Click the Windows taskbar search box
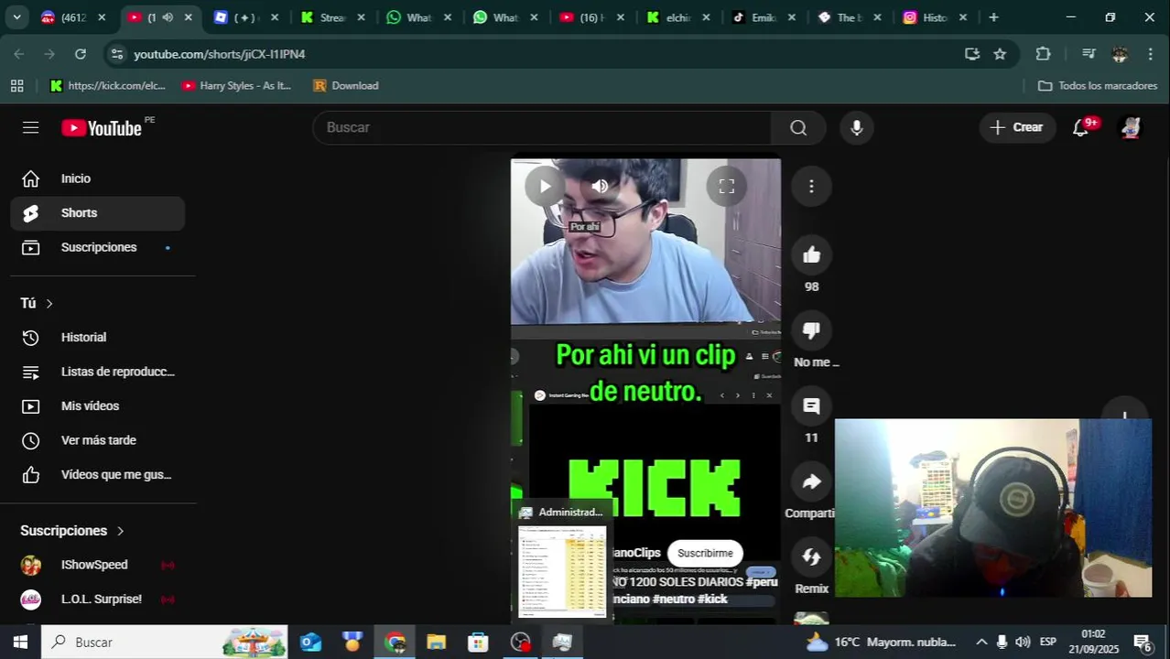Viewport: 1170px width, 659px height. point(165,643)
